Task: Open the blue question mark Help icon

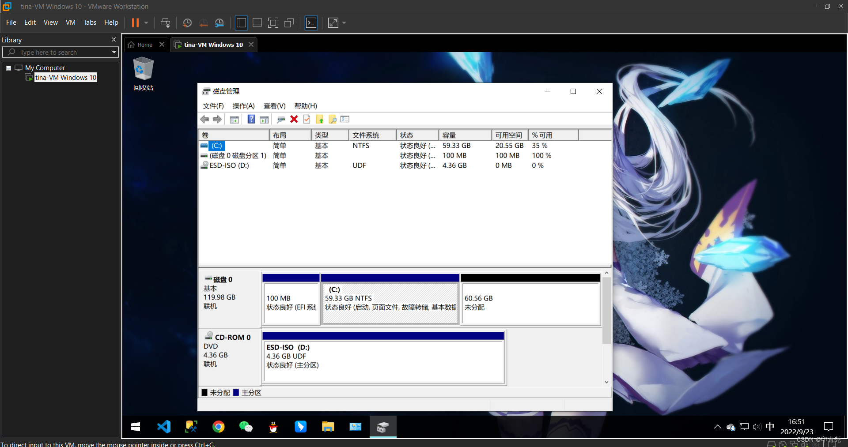Action: [x=251, y=119]
